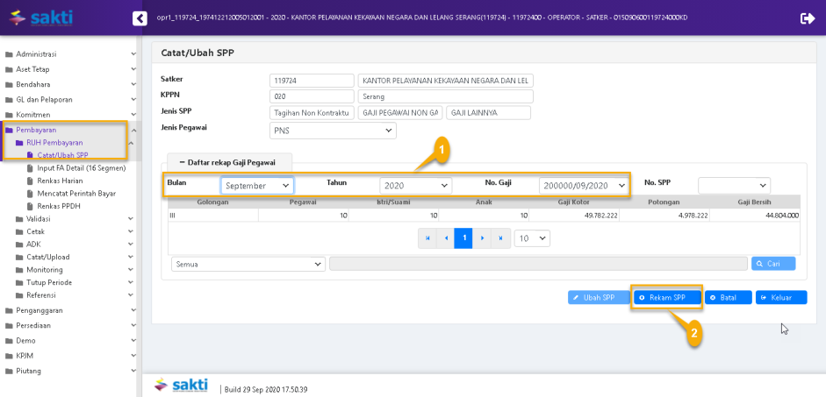This screenshot has height=397, width=826.
Task: Select Input FA Detail (16 Segmen)
Action: click(x=81, y=167)
